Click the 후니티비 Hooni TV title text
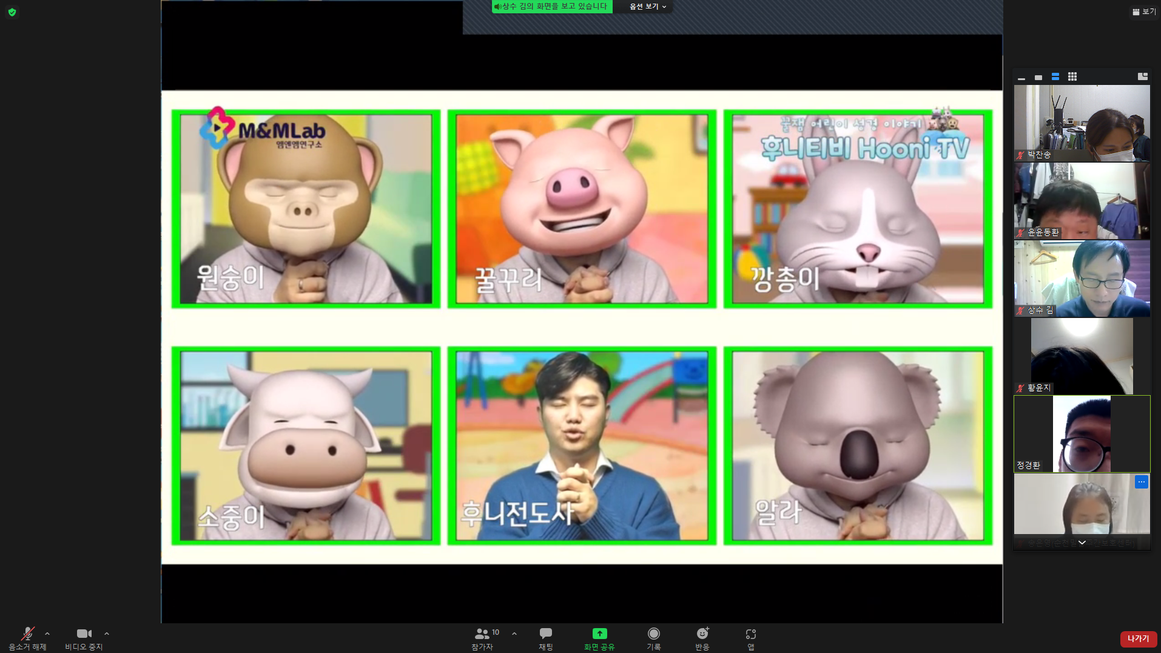The width and height of the screenshot is (1161, 653). click(x=865, y=147)
